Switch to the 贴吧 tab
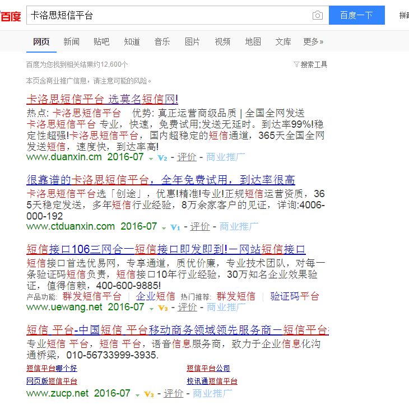The height and width of the screenshot is (405, 409). pos(101,41)
